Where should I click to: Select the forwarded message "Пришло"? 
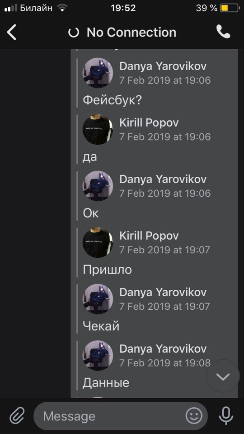pos(108,269)
